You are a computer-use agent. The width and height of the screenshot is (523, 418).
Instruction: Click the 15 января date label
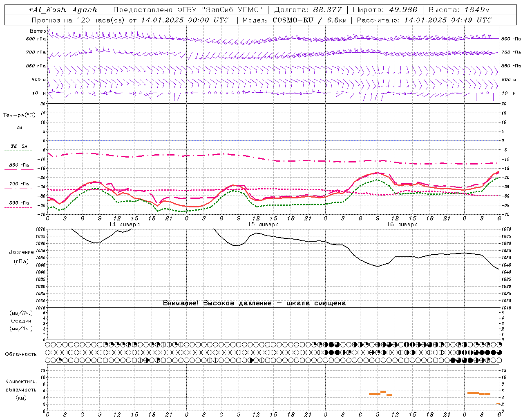tap(263, 225)
